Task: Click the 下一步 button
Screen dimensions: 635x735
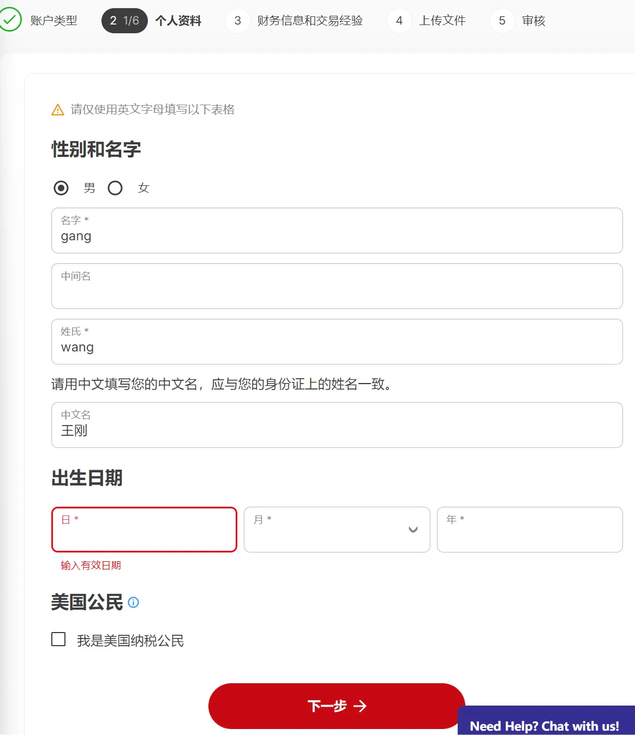Action: pos(337,706)
